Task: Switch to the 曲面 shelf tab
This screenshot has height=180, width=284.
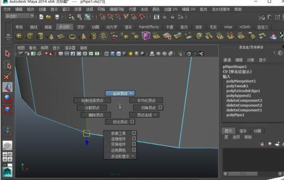Action: pos(48,27)
